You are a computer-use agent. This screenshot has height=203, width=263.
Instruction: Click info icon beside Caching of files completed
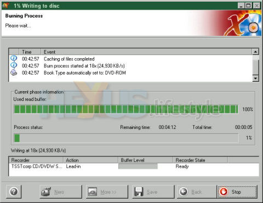[14, 59]
